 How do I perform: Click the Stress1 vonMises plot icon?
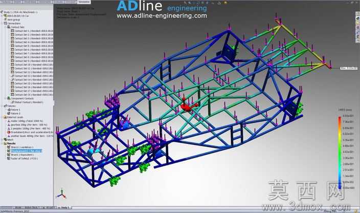pos(9,147)
